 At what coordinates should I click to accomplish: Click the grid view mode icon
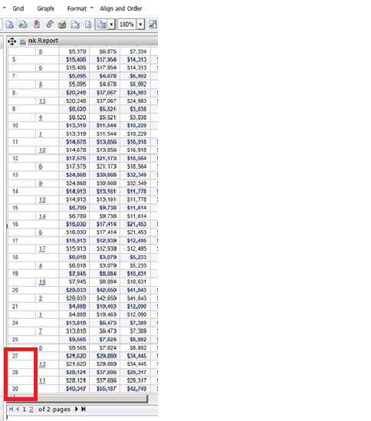(x=101, y=25)
